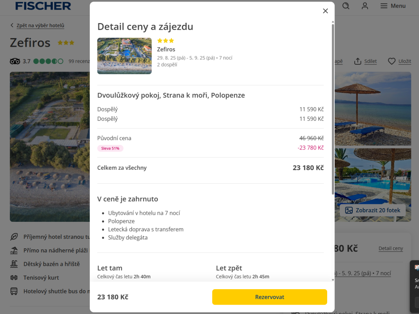
Task: Click the Zefiros hotel thumbnail in dialog
Action: click(124, 56)
